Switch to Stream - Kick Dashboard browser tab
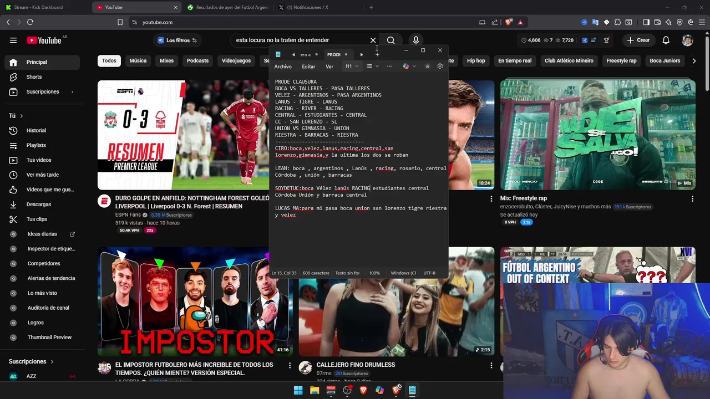The height and width of the screenshot is (399, 710). click(45, 7)
